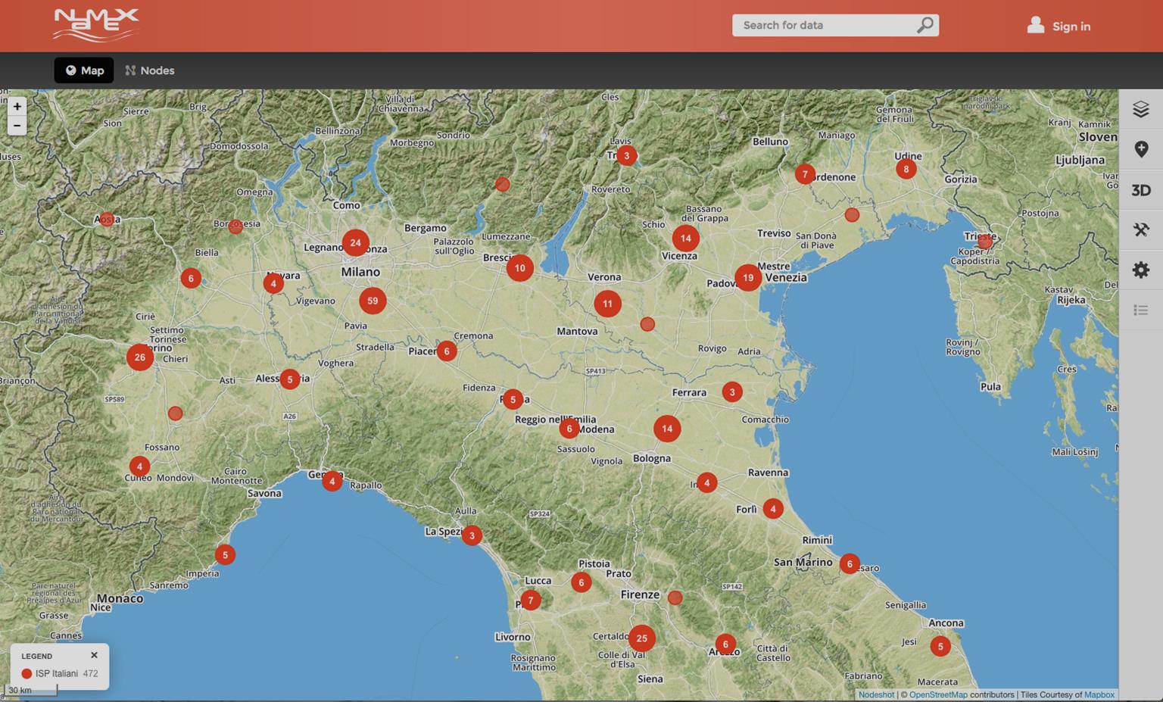The width and height of the screenshot is (1163, 702).
Task: Select the single node near Borgosesia
Action: click(235, 226)
